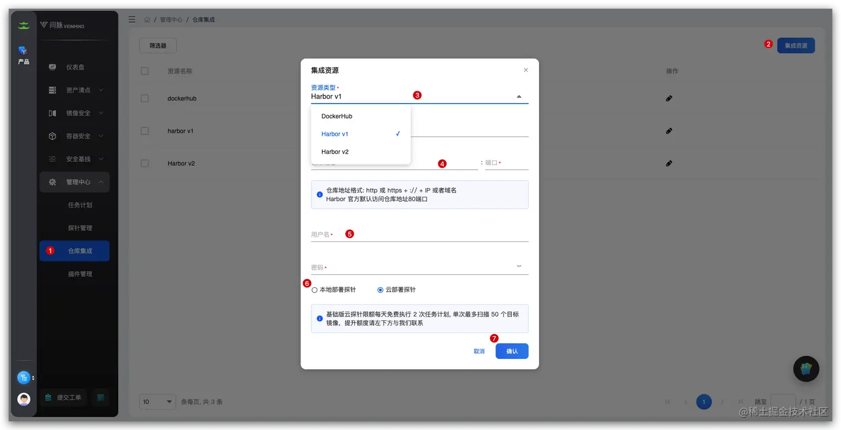Focus the 端口 port field
This screenshot has width=841, height=430.
507,162
